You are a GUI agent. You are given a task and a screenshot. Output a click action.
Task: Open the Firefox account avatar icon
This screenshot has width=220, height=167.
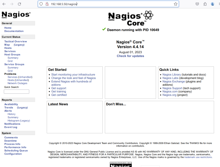tap(212, 4)
